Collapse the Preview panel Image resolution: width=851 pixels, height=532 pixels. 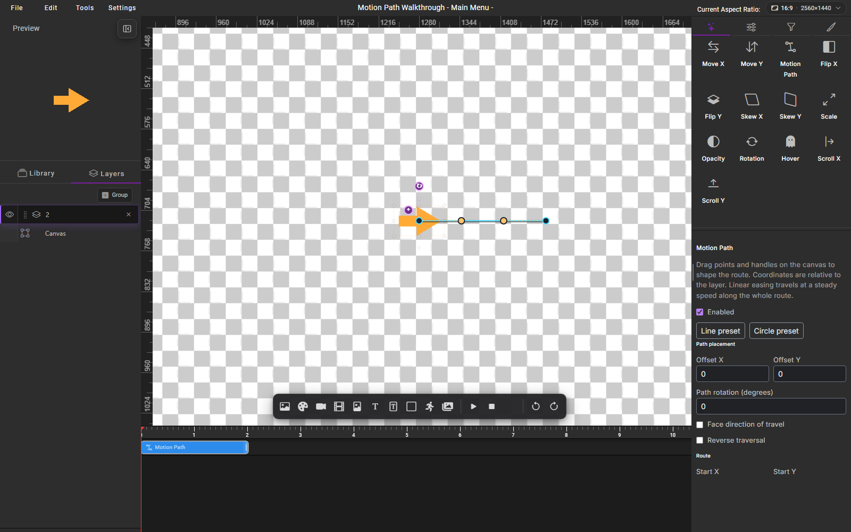[127, 29]
